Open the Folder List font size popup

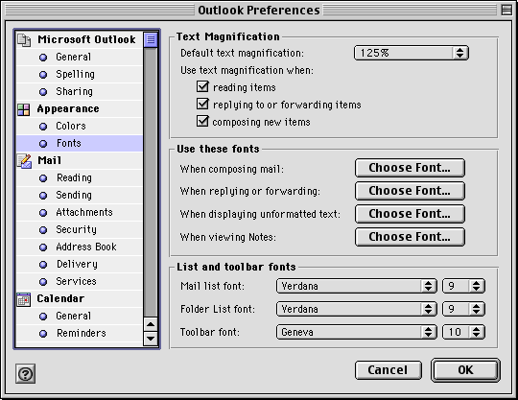pyautogui.click(x=464, y=309)
